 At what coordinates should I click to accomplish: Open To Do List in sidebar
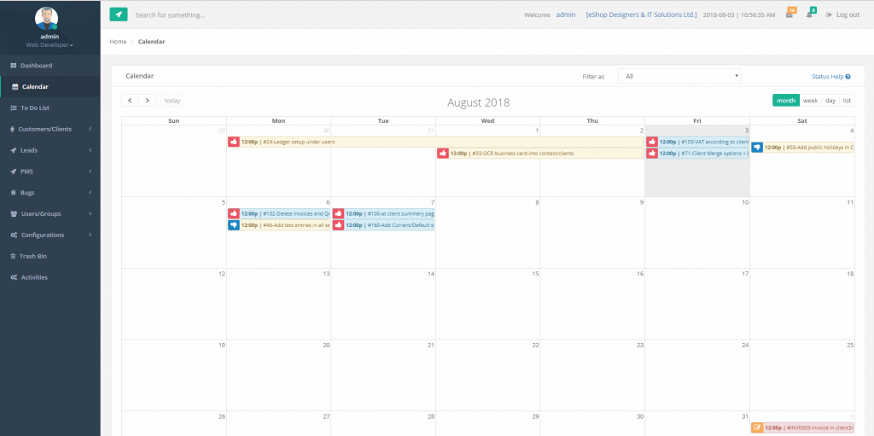[x=35, y=108]
